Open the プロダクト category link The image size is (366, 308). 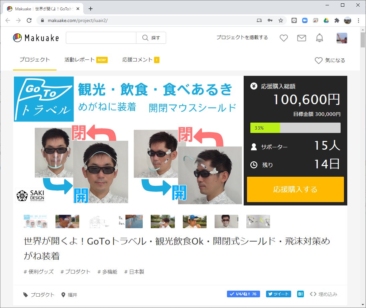(x=39, y=295)
